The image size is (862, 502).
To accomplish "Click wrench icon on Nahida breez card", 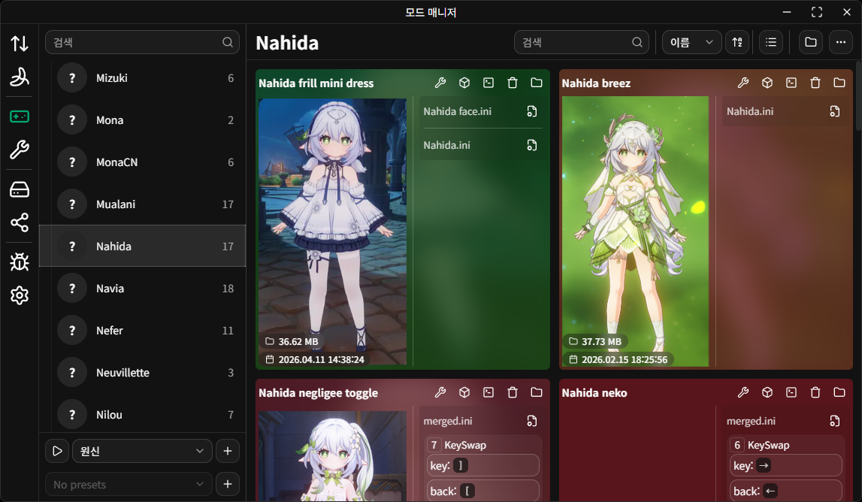I will (743, 83).
